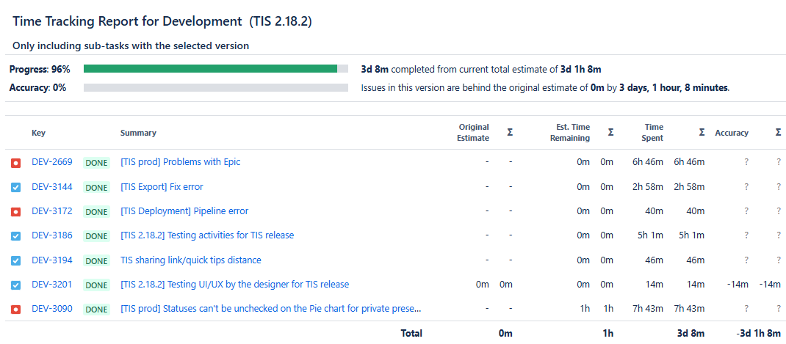Click the Total row label
Screen dimensions: 786x344
411,333
